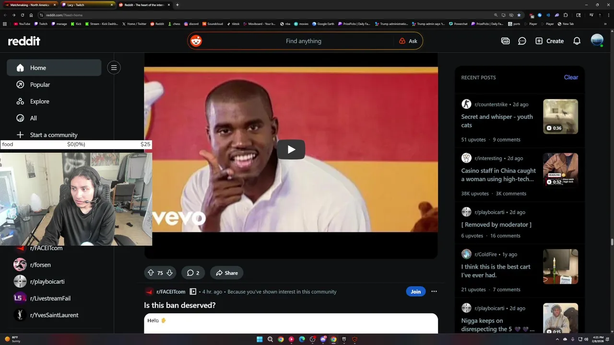The width and height of the screenshot is (614, 345).
Task: Open '[ Removed by moderator ]' recent post
Action: pos(496,225)
